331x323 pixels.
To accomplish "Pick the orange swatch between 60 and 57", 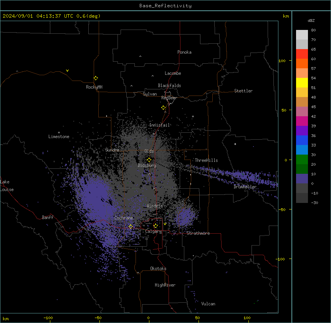I will pos(302,63).
